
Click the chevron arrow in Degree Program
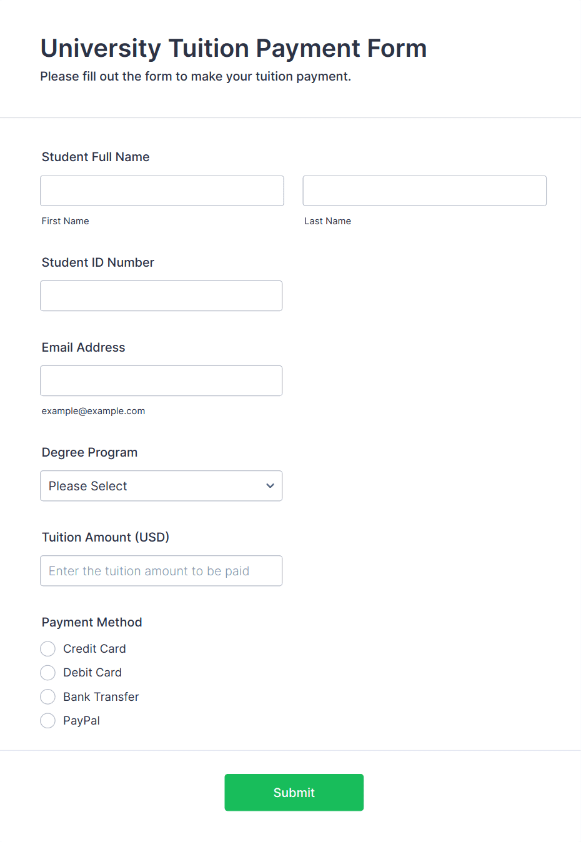(x=270, y=486)
